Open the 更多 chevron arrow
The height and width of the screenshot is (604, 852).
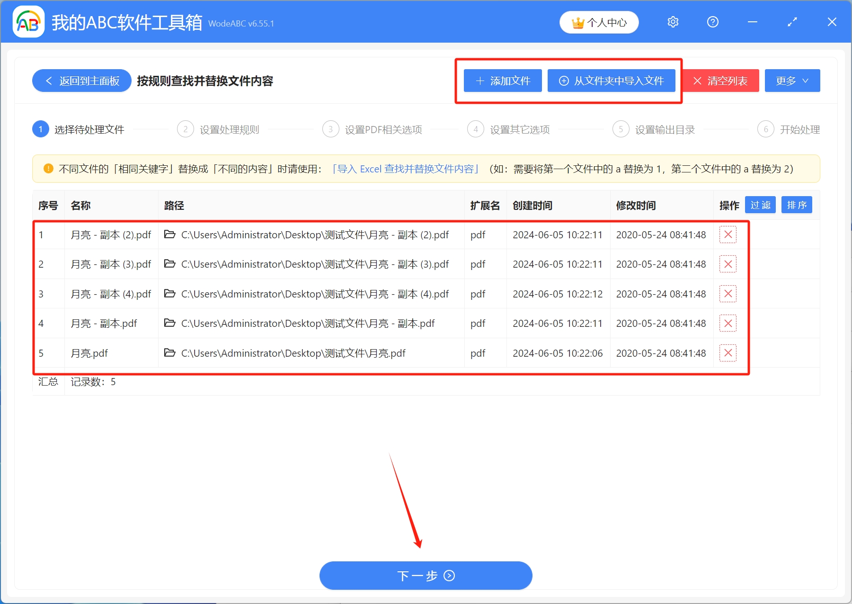(x=805, y=81)
